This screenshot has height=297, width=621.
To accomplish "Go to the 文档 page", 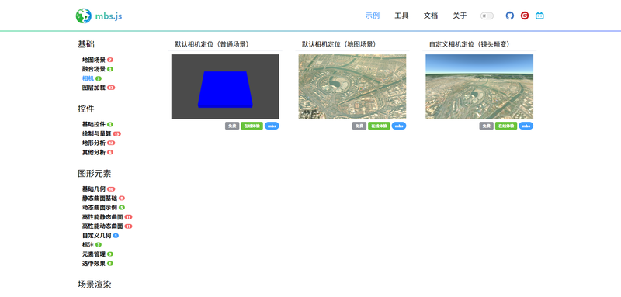I will pos(431,16).
